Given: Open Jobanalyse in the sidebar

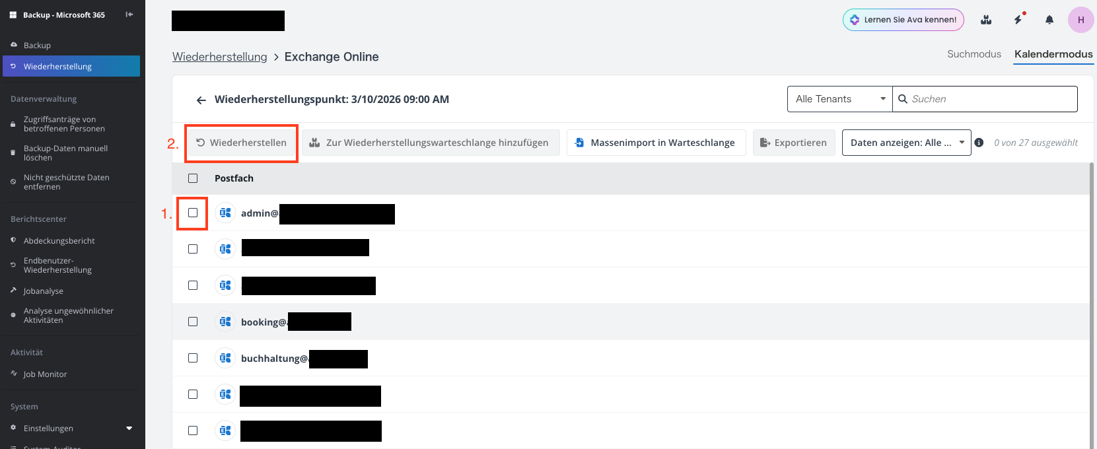Looking at the screenshot, I should (44, 291).
